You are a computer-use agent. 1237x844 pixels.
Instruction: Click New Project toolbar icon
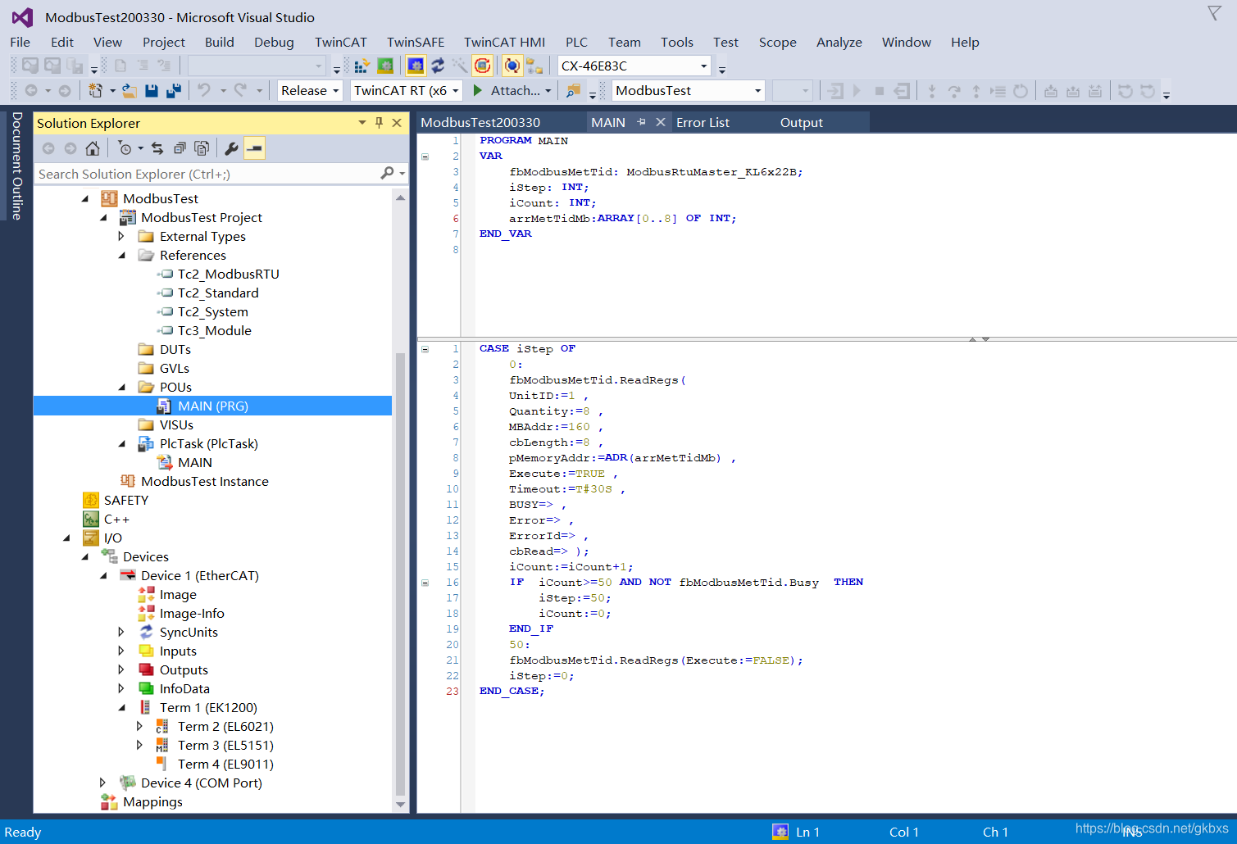96,91
